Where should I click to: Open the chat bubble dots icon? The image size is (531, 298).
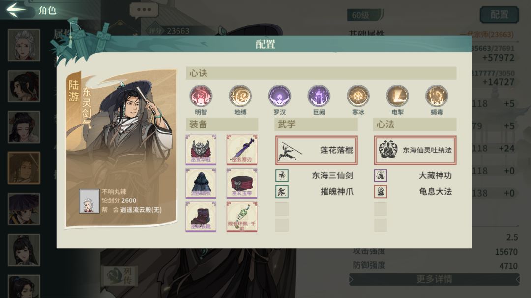tap(144, 10)
